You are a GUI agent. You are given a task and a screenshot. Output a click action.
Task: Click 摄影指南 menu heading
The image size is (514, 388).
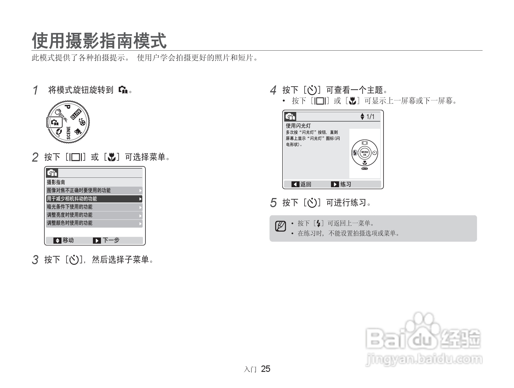pos(56,182)
